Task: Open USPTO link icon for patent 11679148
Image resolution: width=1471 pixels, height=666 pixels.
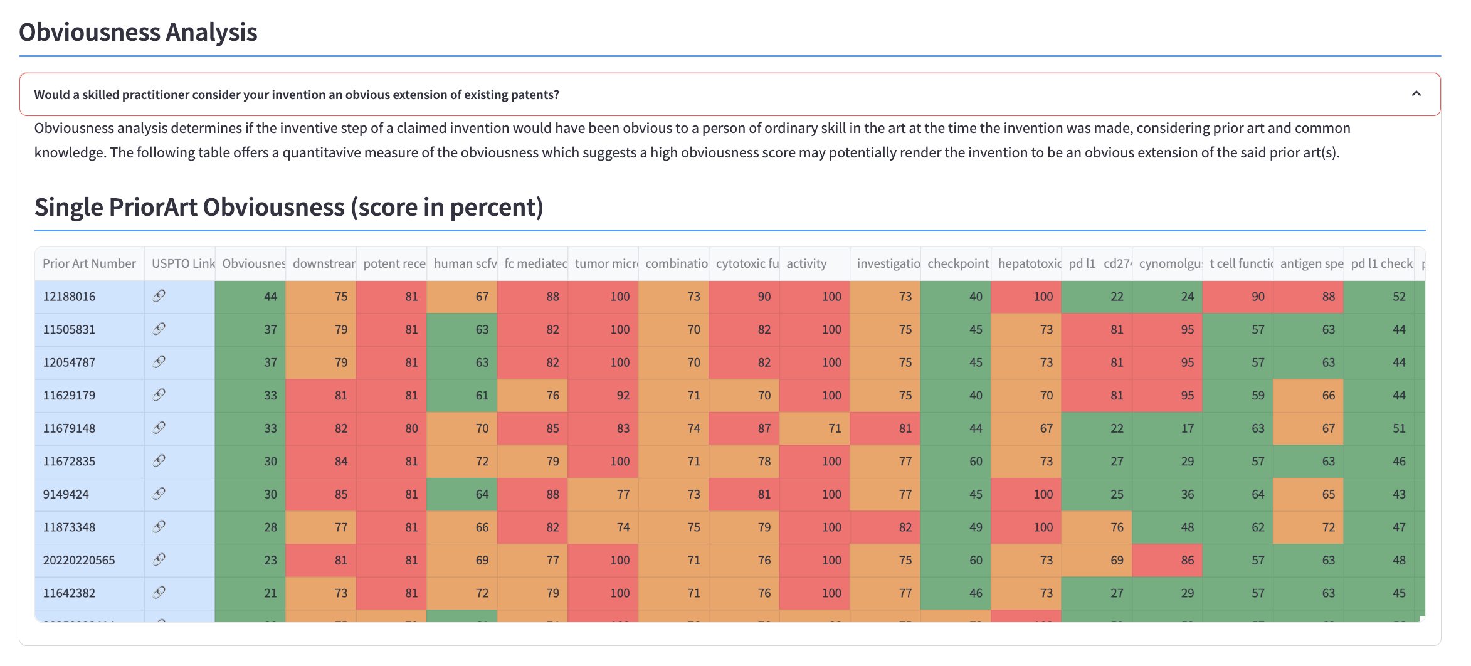Action: coord(159,428)
